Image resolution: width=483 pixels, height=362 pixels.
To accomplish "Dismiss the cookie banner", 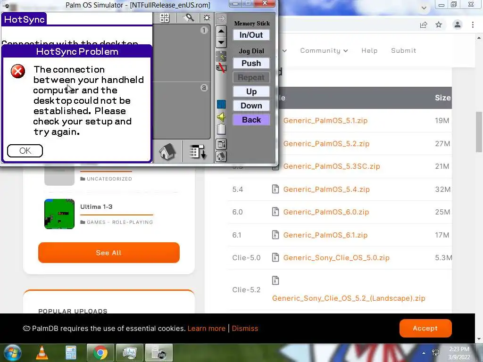I will click(x=245, y=329).
